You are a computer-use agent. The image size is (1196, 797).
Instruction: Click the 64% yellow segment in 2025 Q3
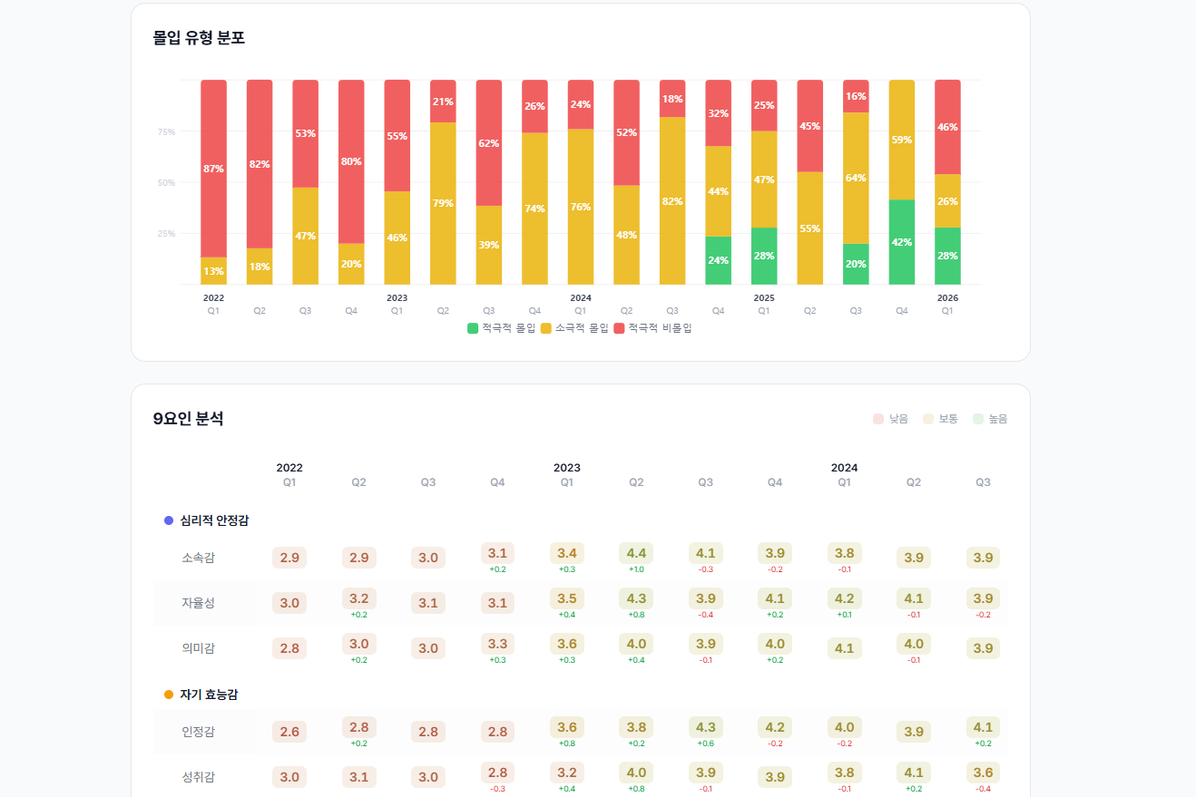click(856, 178)
